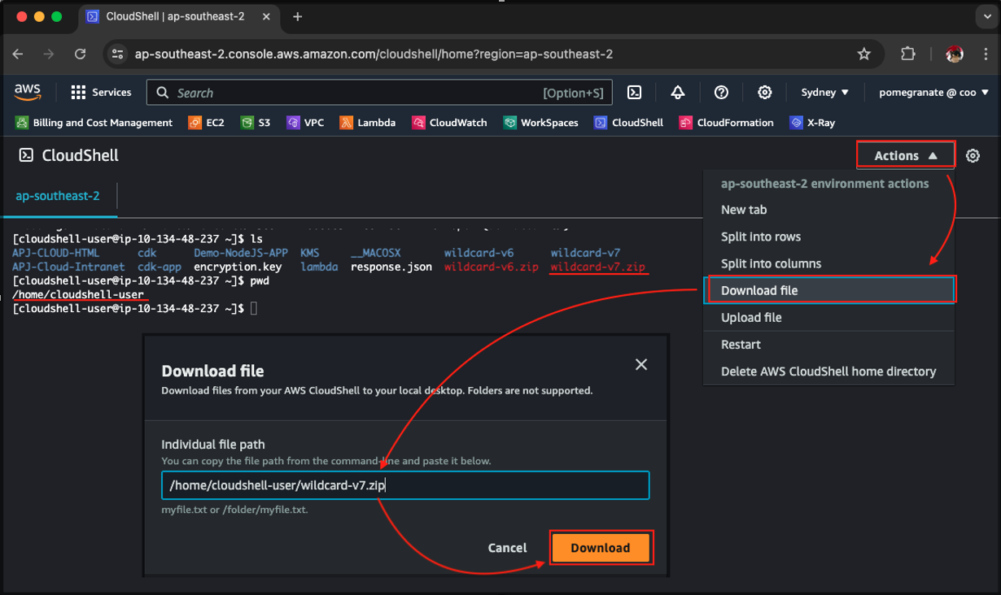This screenshot has width=1001, height=595.
Task: Bookmark this page with star icon
Action: click(863, 54)
